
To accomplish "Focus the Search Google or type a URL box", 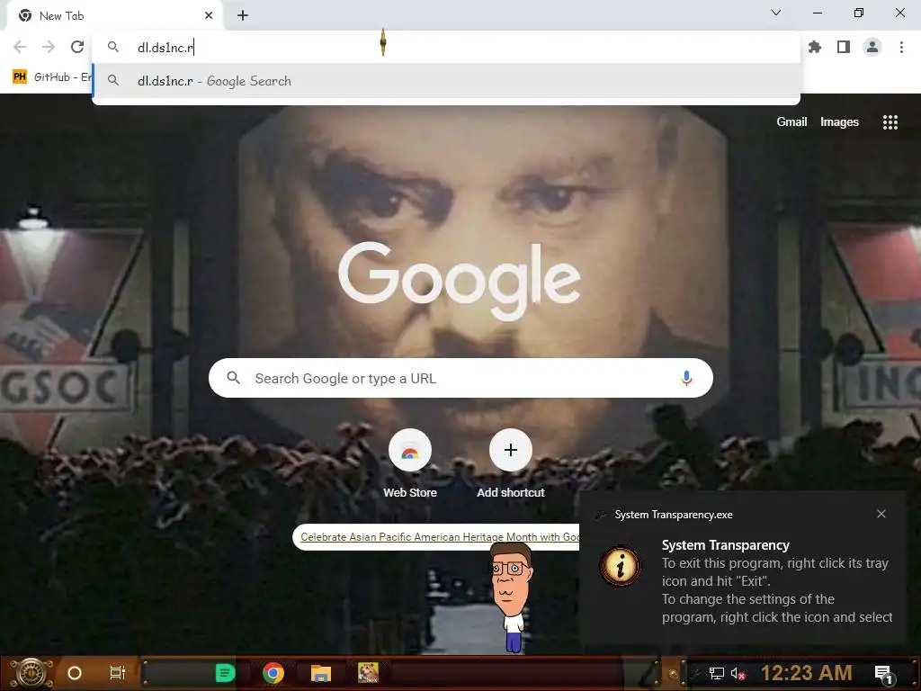I will (x=460, y=379).
